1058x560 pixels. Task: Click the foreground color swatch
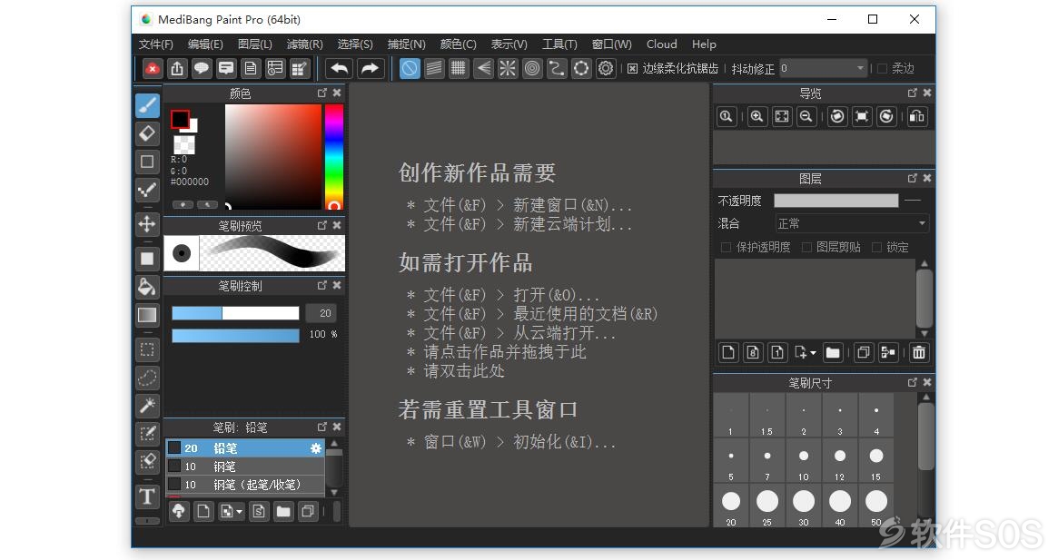180,120
